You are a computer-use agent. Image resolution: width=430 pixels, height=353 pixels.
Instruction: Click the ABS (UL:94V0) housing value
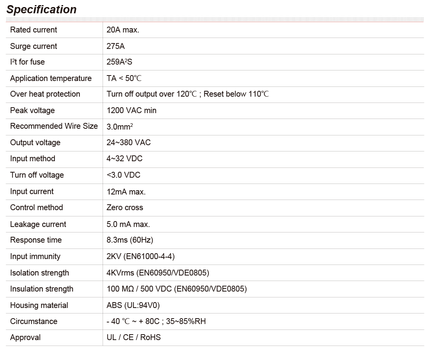133,305
